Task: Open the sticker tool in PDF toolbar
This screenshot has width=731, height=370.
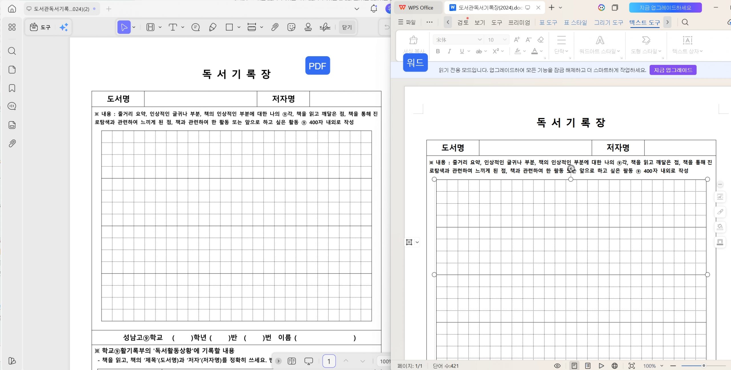Action: 291,27
